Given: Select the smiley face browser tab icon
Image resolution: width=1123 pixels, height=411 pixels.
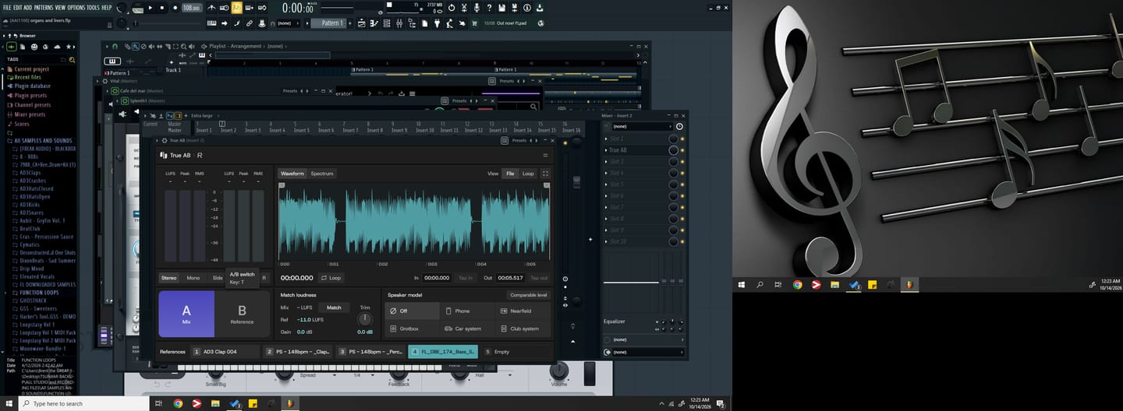Looking at the screenshot, I should click(34, 47).
